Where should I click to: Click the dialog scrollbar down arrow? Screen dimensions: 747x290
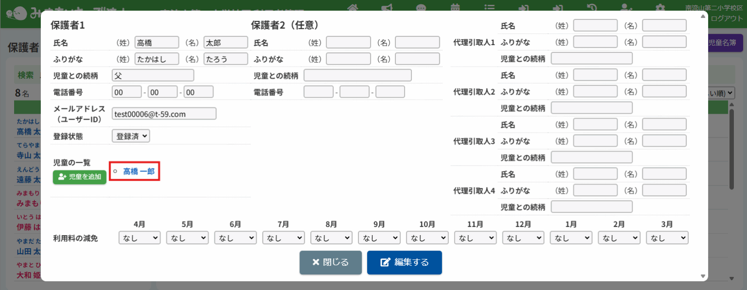[703, 276]
